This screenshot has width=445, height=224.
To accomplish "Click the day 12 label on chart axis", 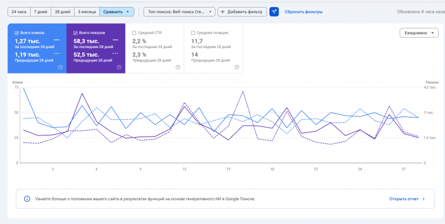I will tap(184, 169).
